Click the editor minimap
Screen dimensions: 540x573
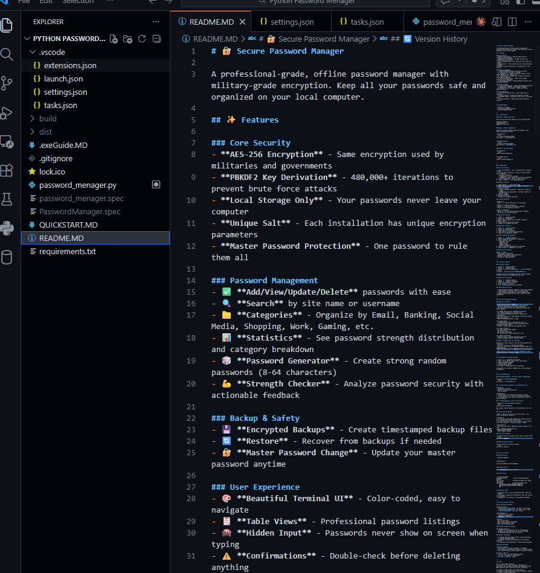click(x=514, y=309)
